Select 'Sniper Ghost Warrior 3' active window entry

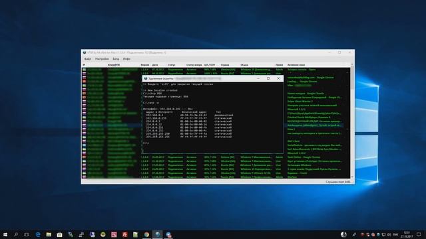(300, 102)
